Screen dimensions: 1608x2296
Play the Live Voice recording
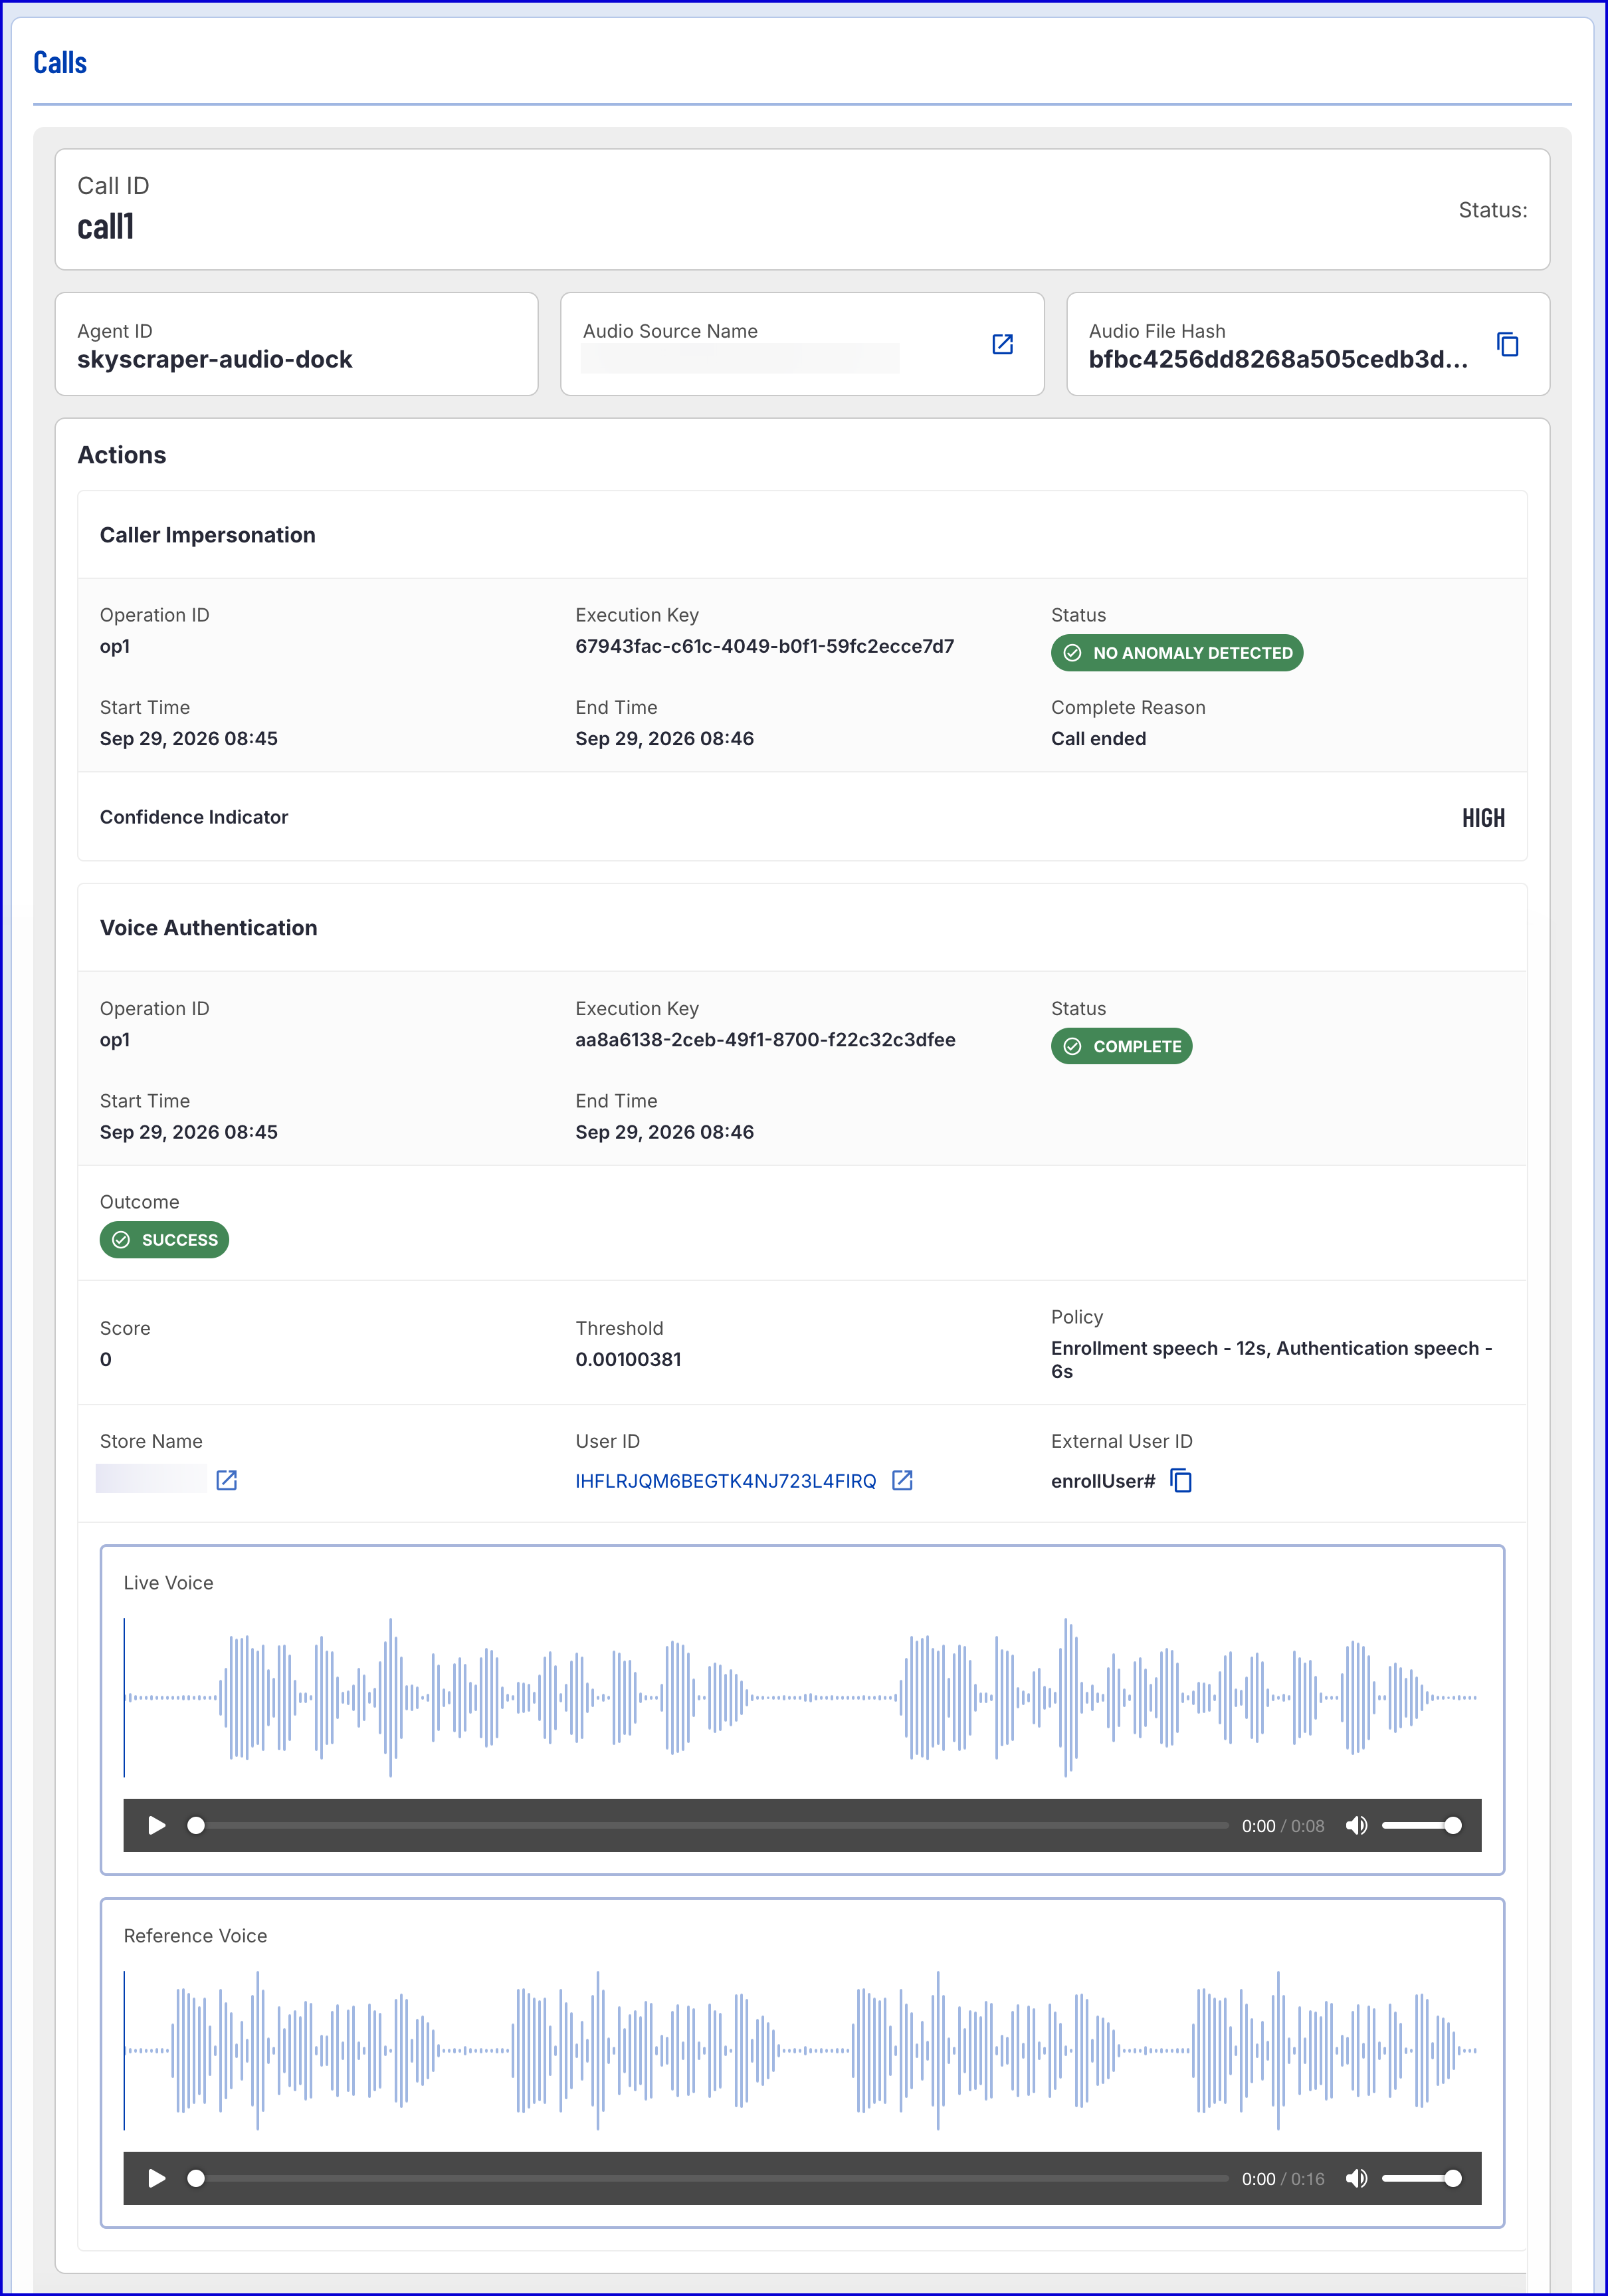pyautogui.click(x=157, y=1825)
